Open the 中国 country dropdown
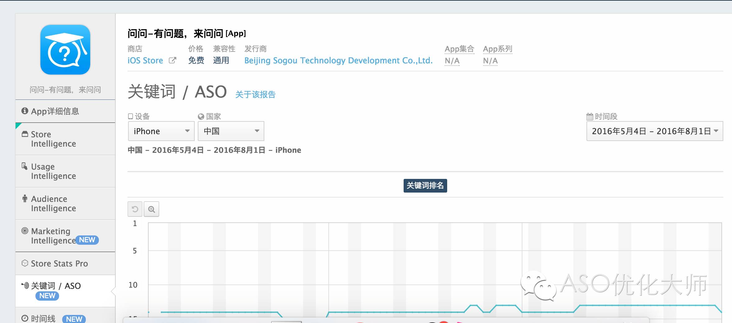732x323 pixels. tap(231, 131)
